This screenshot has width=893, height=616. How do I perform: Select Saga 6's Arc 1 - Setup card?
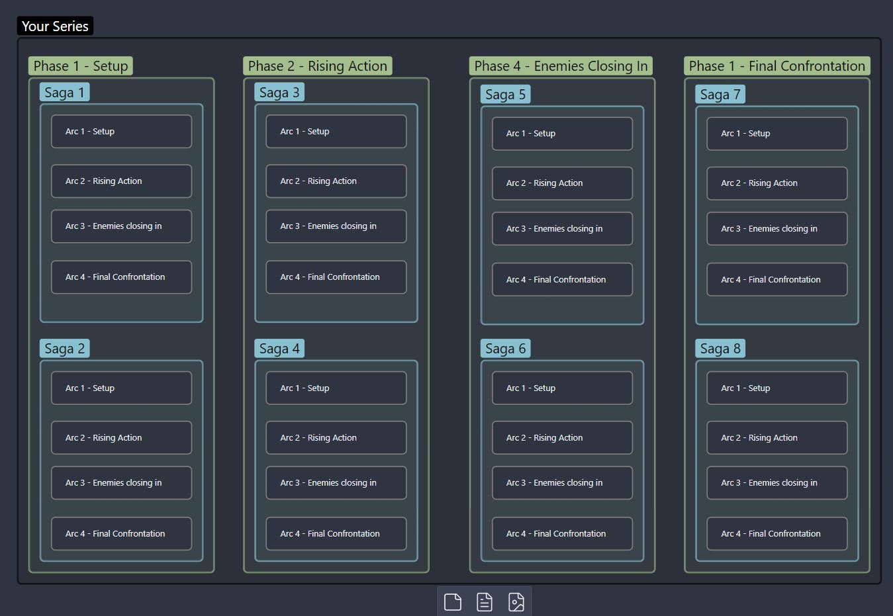[563, 388]
